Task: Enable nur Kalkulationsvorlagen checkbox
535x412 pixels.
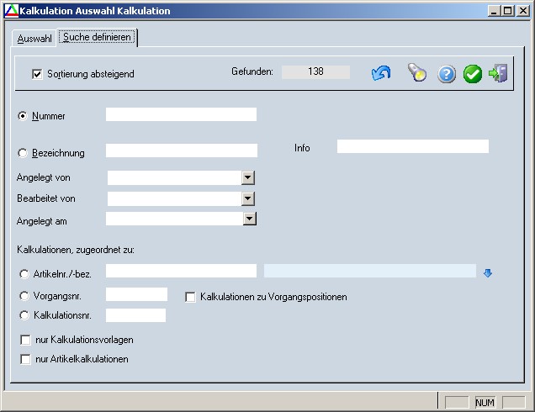Action: coord(26,340)
